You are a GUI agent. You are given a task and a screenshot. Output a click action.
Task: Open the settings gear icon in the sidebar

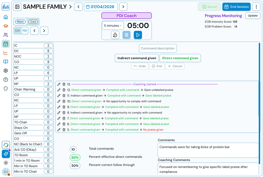pos(6,71)
